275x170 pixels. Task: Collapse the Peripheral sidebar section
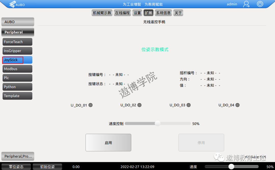tap(18, 32)
